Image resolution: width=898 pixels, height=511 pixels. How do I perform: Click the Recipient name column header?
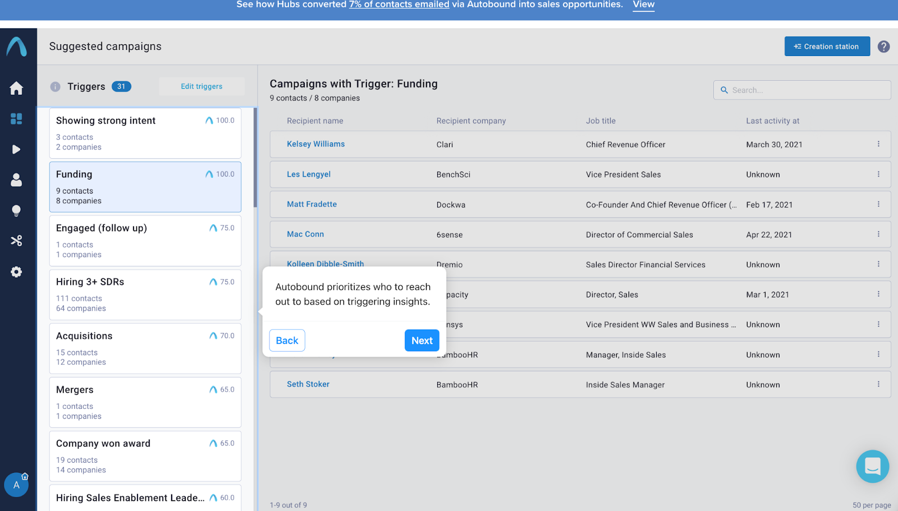pyautogui.click(x=315, y=121)
